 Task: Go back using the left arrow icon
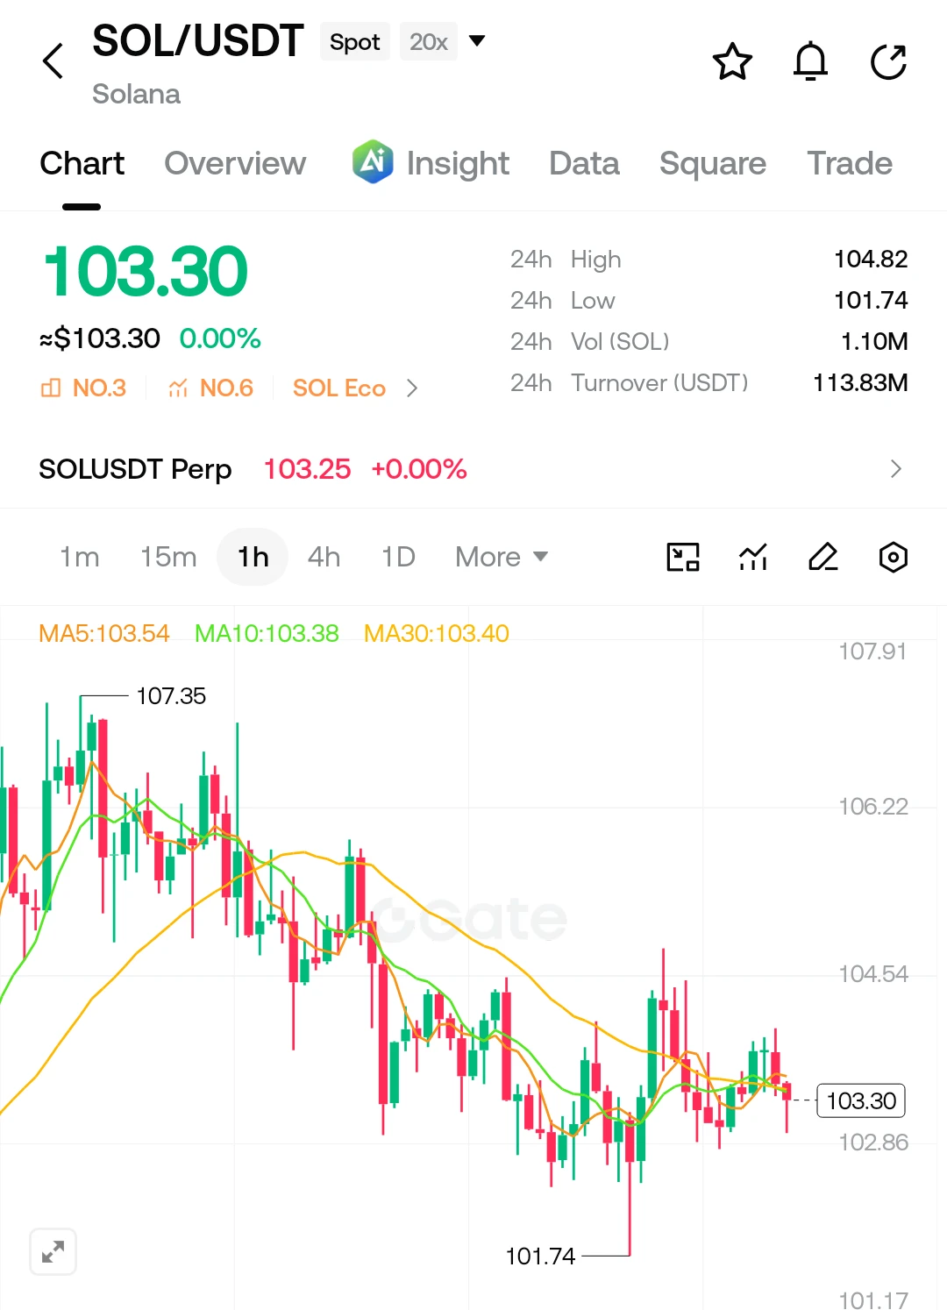[x=53, y=61]
